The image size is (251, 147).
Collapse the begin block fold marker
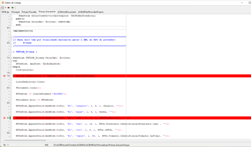[12, 67]
